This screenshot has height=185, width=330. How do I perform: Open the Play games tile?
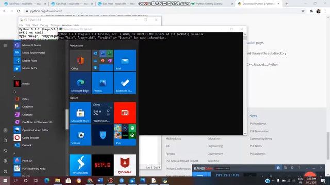click(125, 135)
